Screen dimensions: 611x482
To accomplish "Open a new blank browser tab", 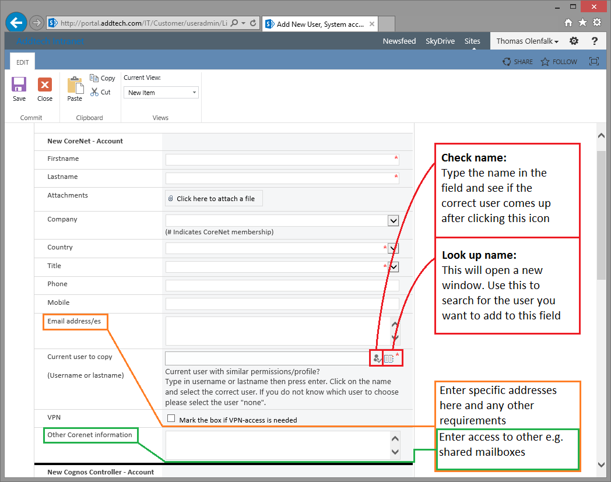I will tap(387, 24).
